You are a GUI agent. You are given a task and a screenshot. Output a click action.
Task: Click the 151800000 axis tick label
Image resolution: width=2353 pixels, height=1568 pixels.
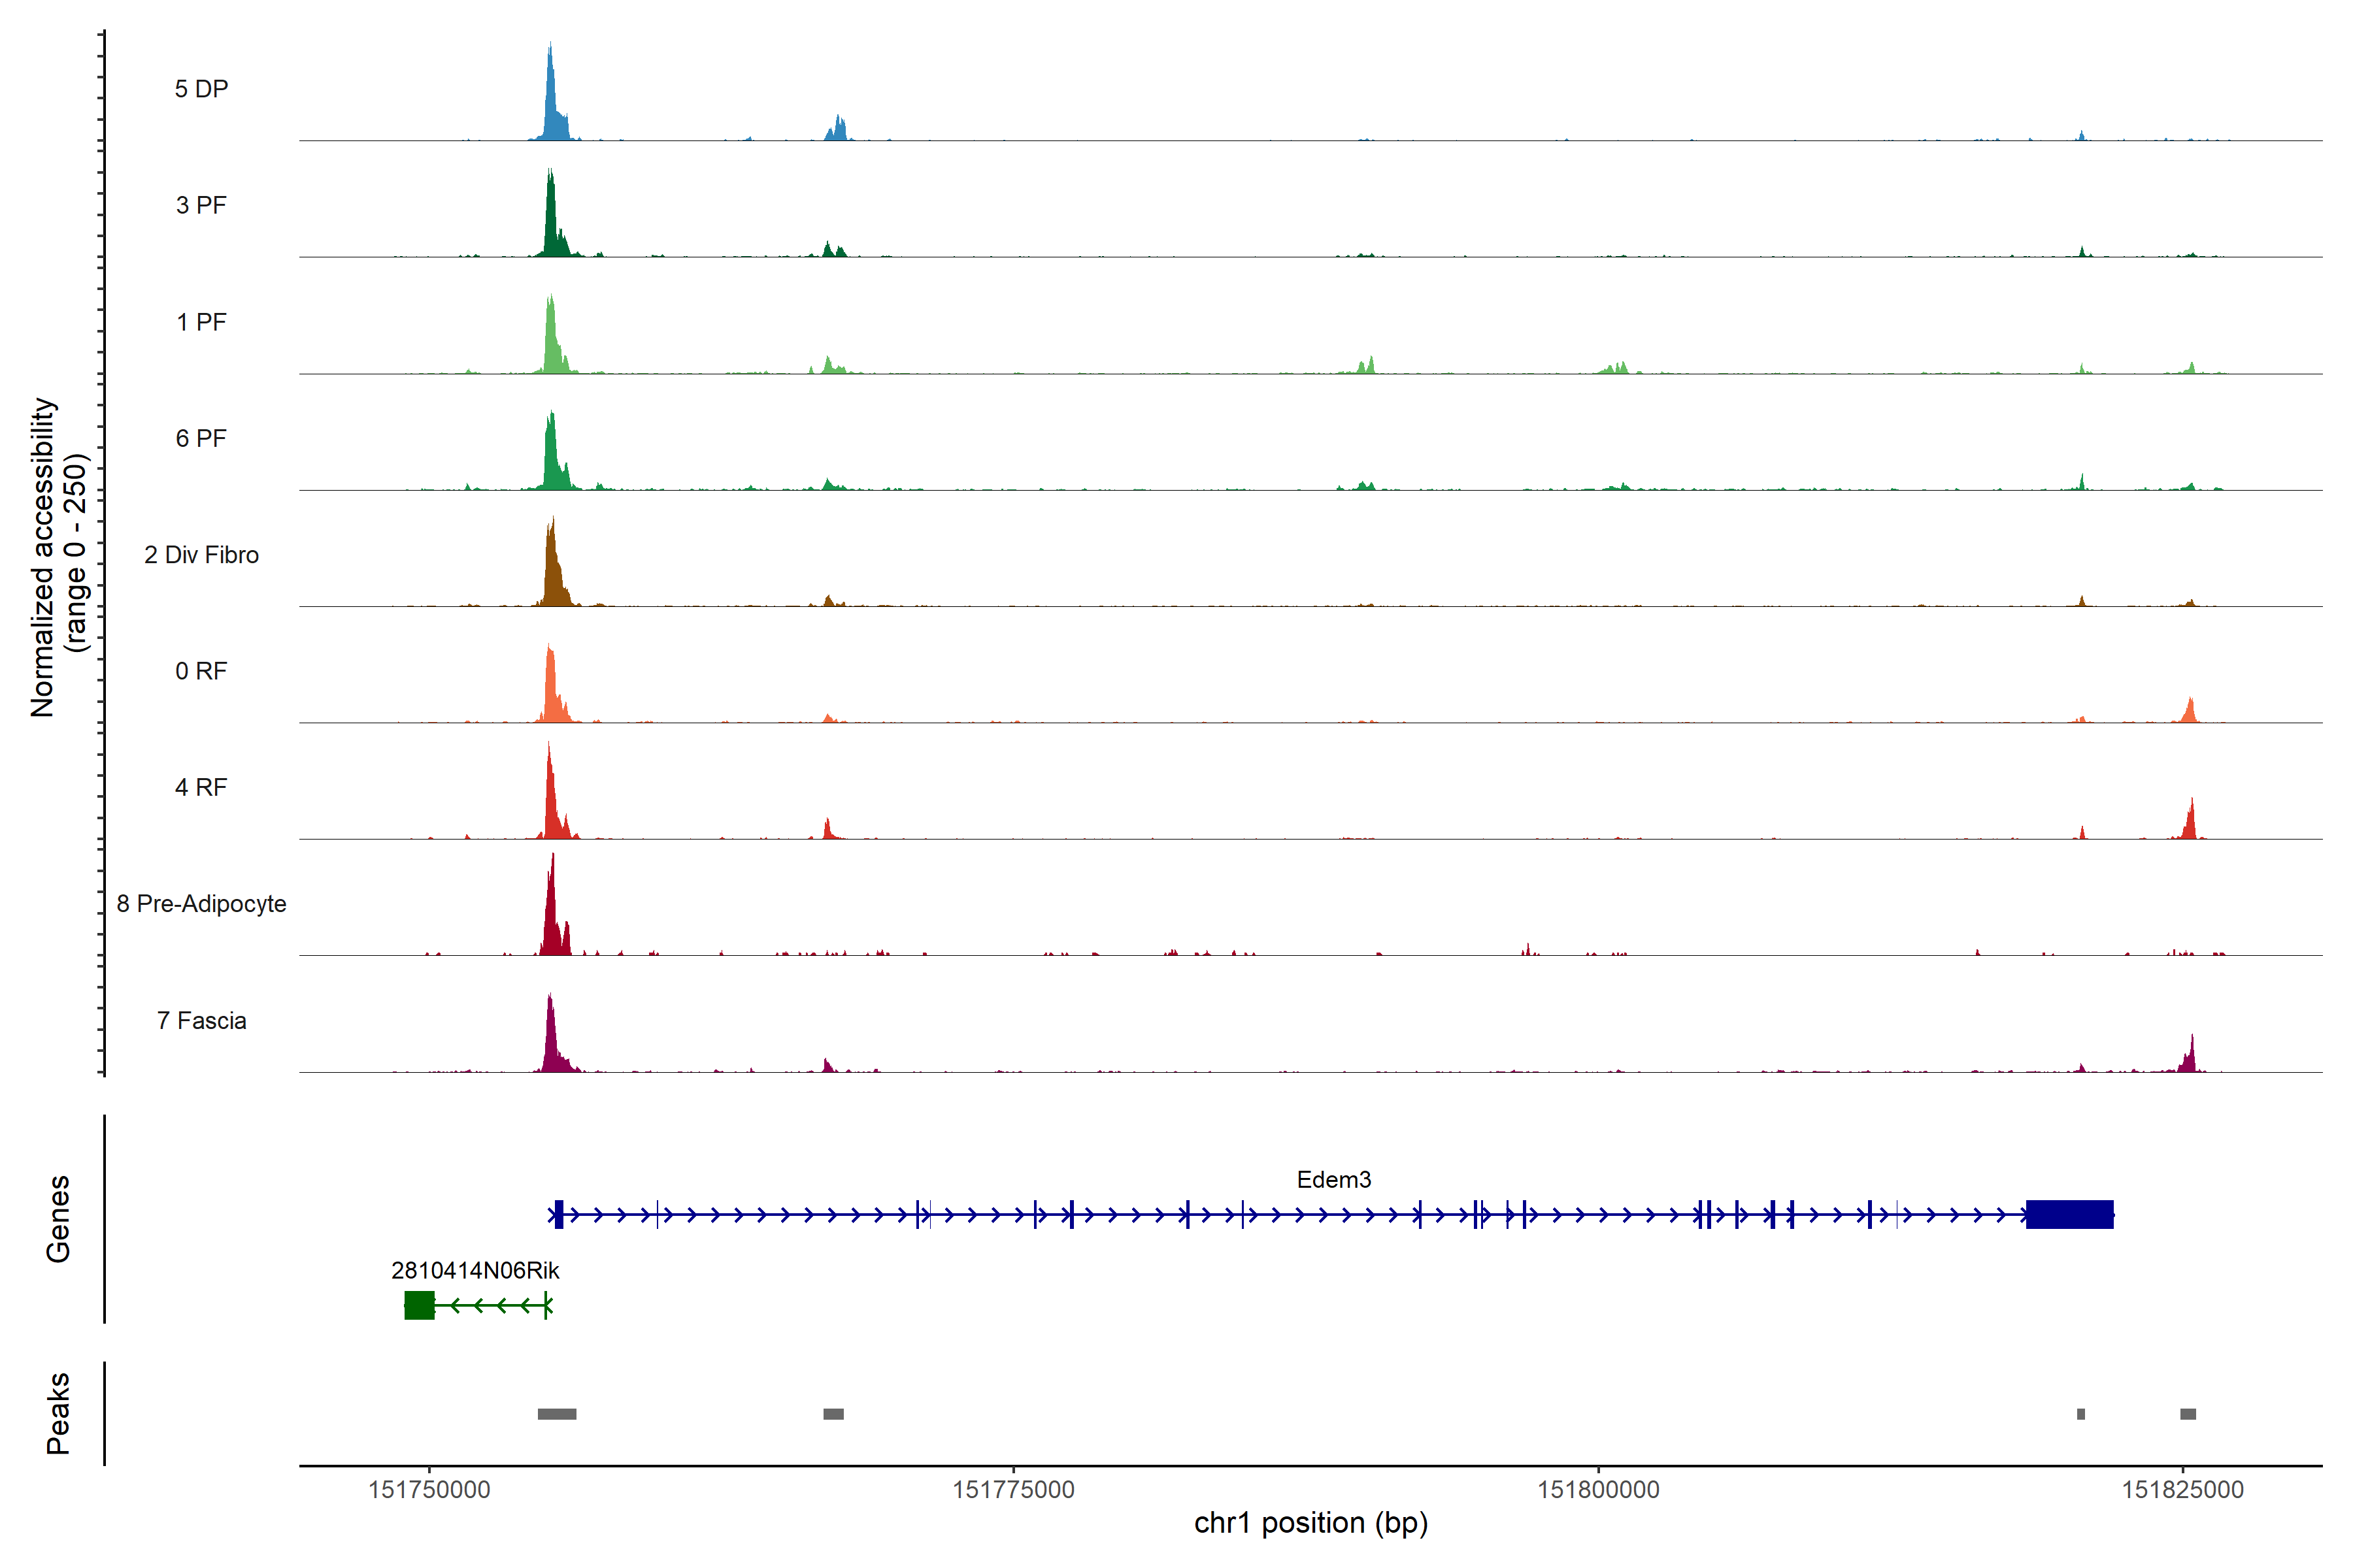(1597, 1490)
